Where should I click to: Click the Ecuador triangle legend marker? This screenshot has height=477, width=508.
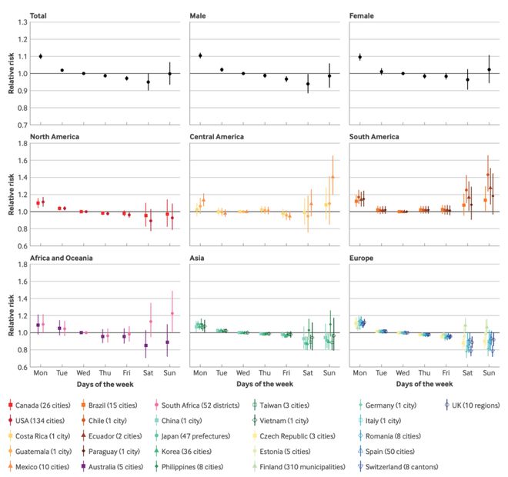84,436
